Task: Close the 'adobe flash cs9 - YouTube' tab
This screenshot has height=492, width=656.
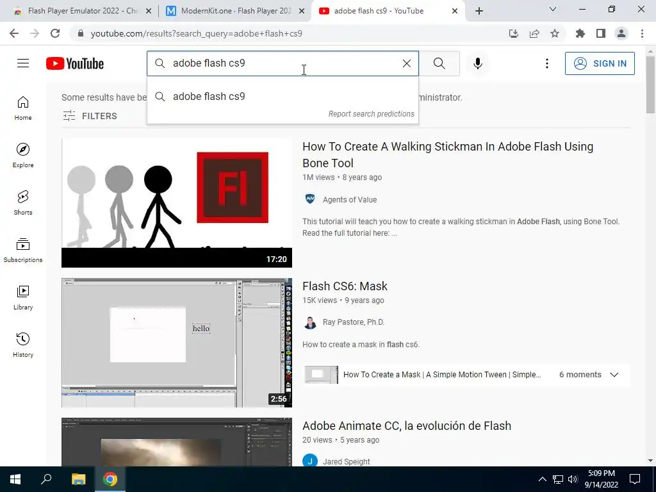Action: (455, 12)
